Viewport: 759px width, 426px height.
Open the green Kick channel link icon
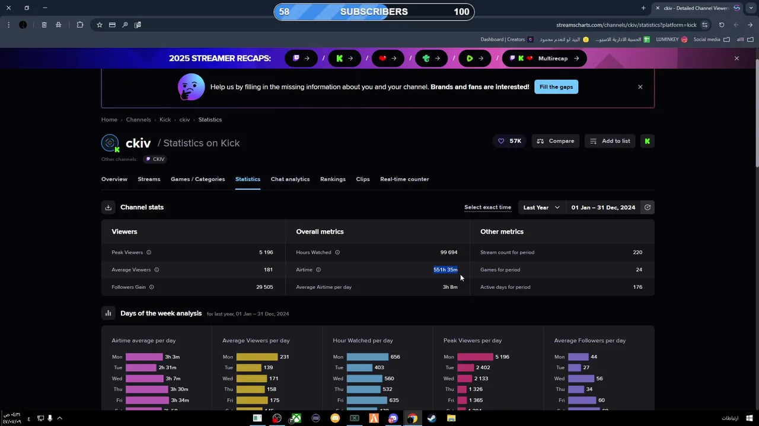(x=647, y=141)
